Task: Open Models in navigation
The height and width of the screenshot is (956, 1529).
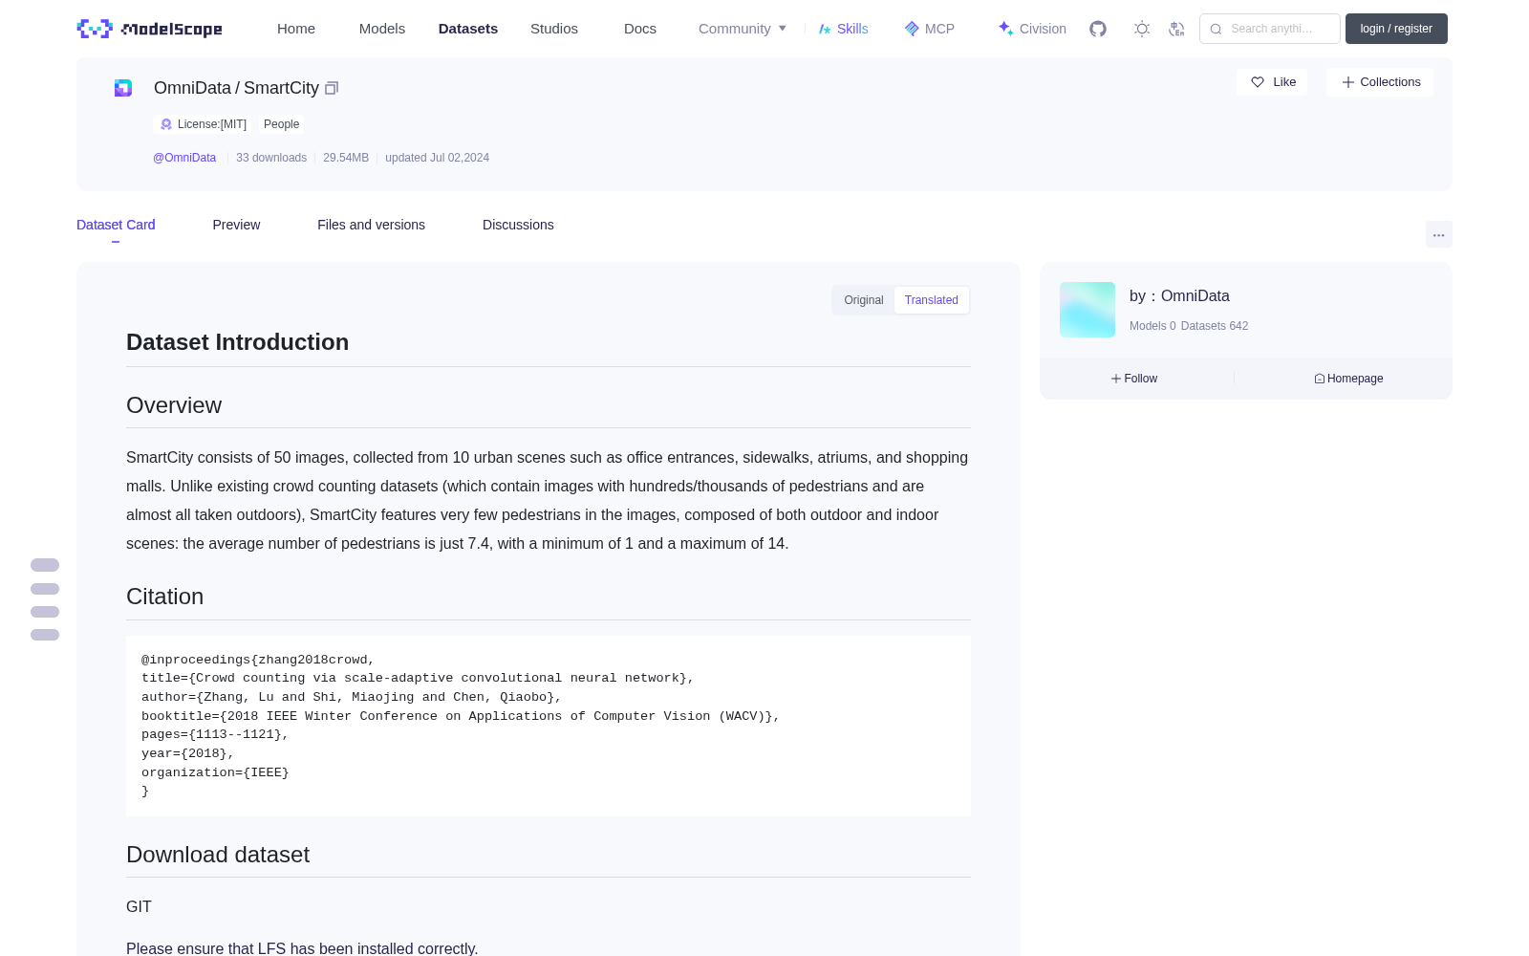Action: pyautogui.click(x=382, y=29)
